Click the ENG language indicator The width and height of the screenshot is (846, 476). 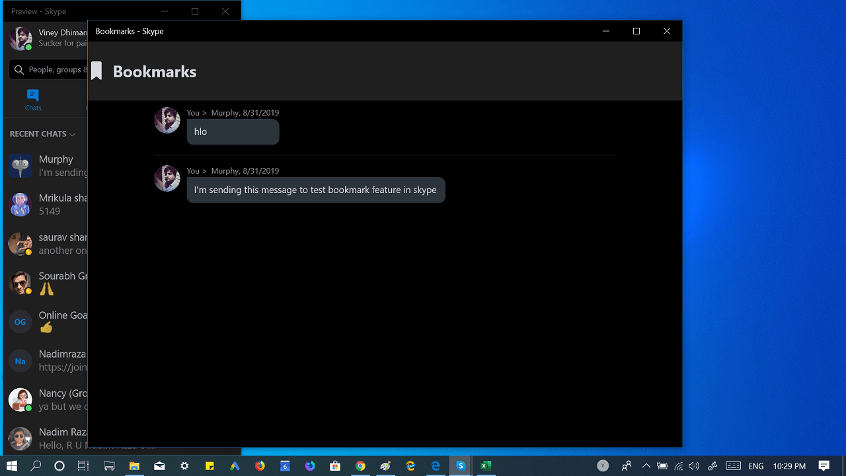(756, 466)
